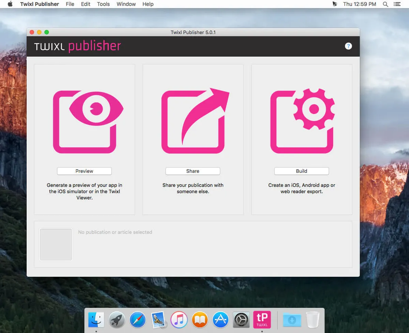Viewport: 409px width, 333px height.
Task: Open the File menu
Action: pyautogui.click(x=70, y=4)
